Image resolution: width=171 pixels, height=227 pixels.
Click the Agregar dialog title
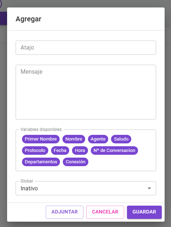point(28,19)
